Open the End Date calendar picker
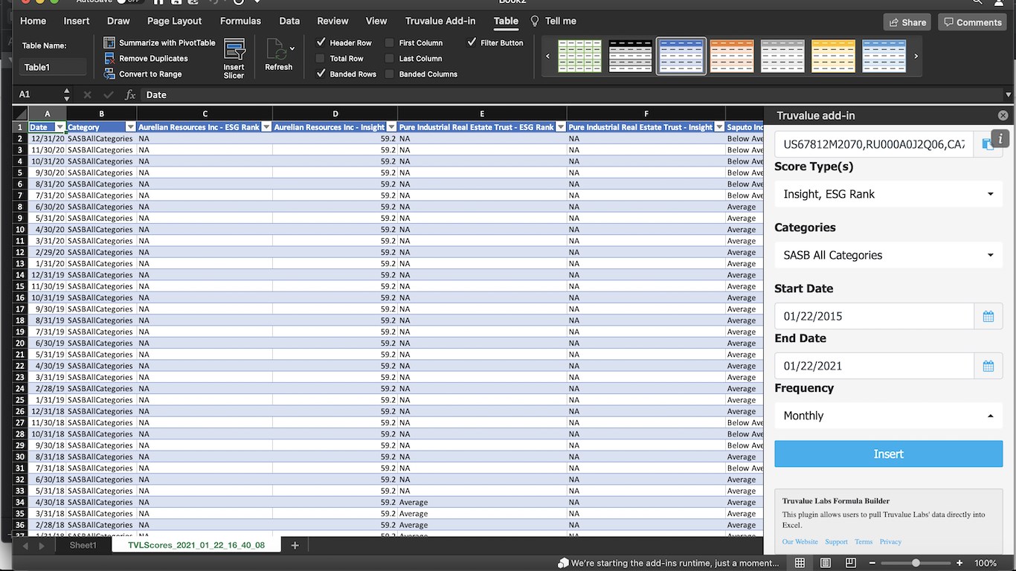The width and height of the screenshot is (1016, 571). (x=988, y=367)
